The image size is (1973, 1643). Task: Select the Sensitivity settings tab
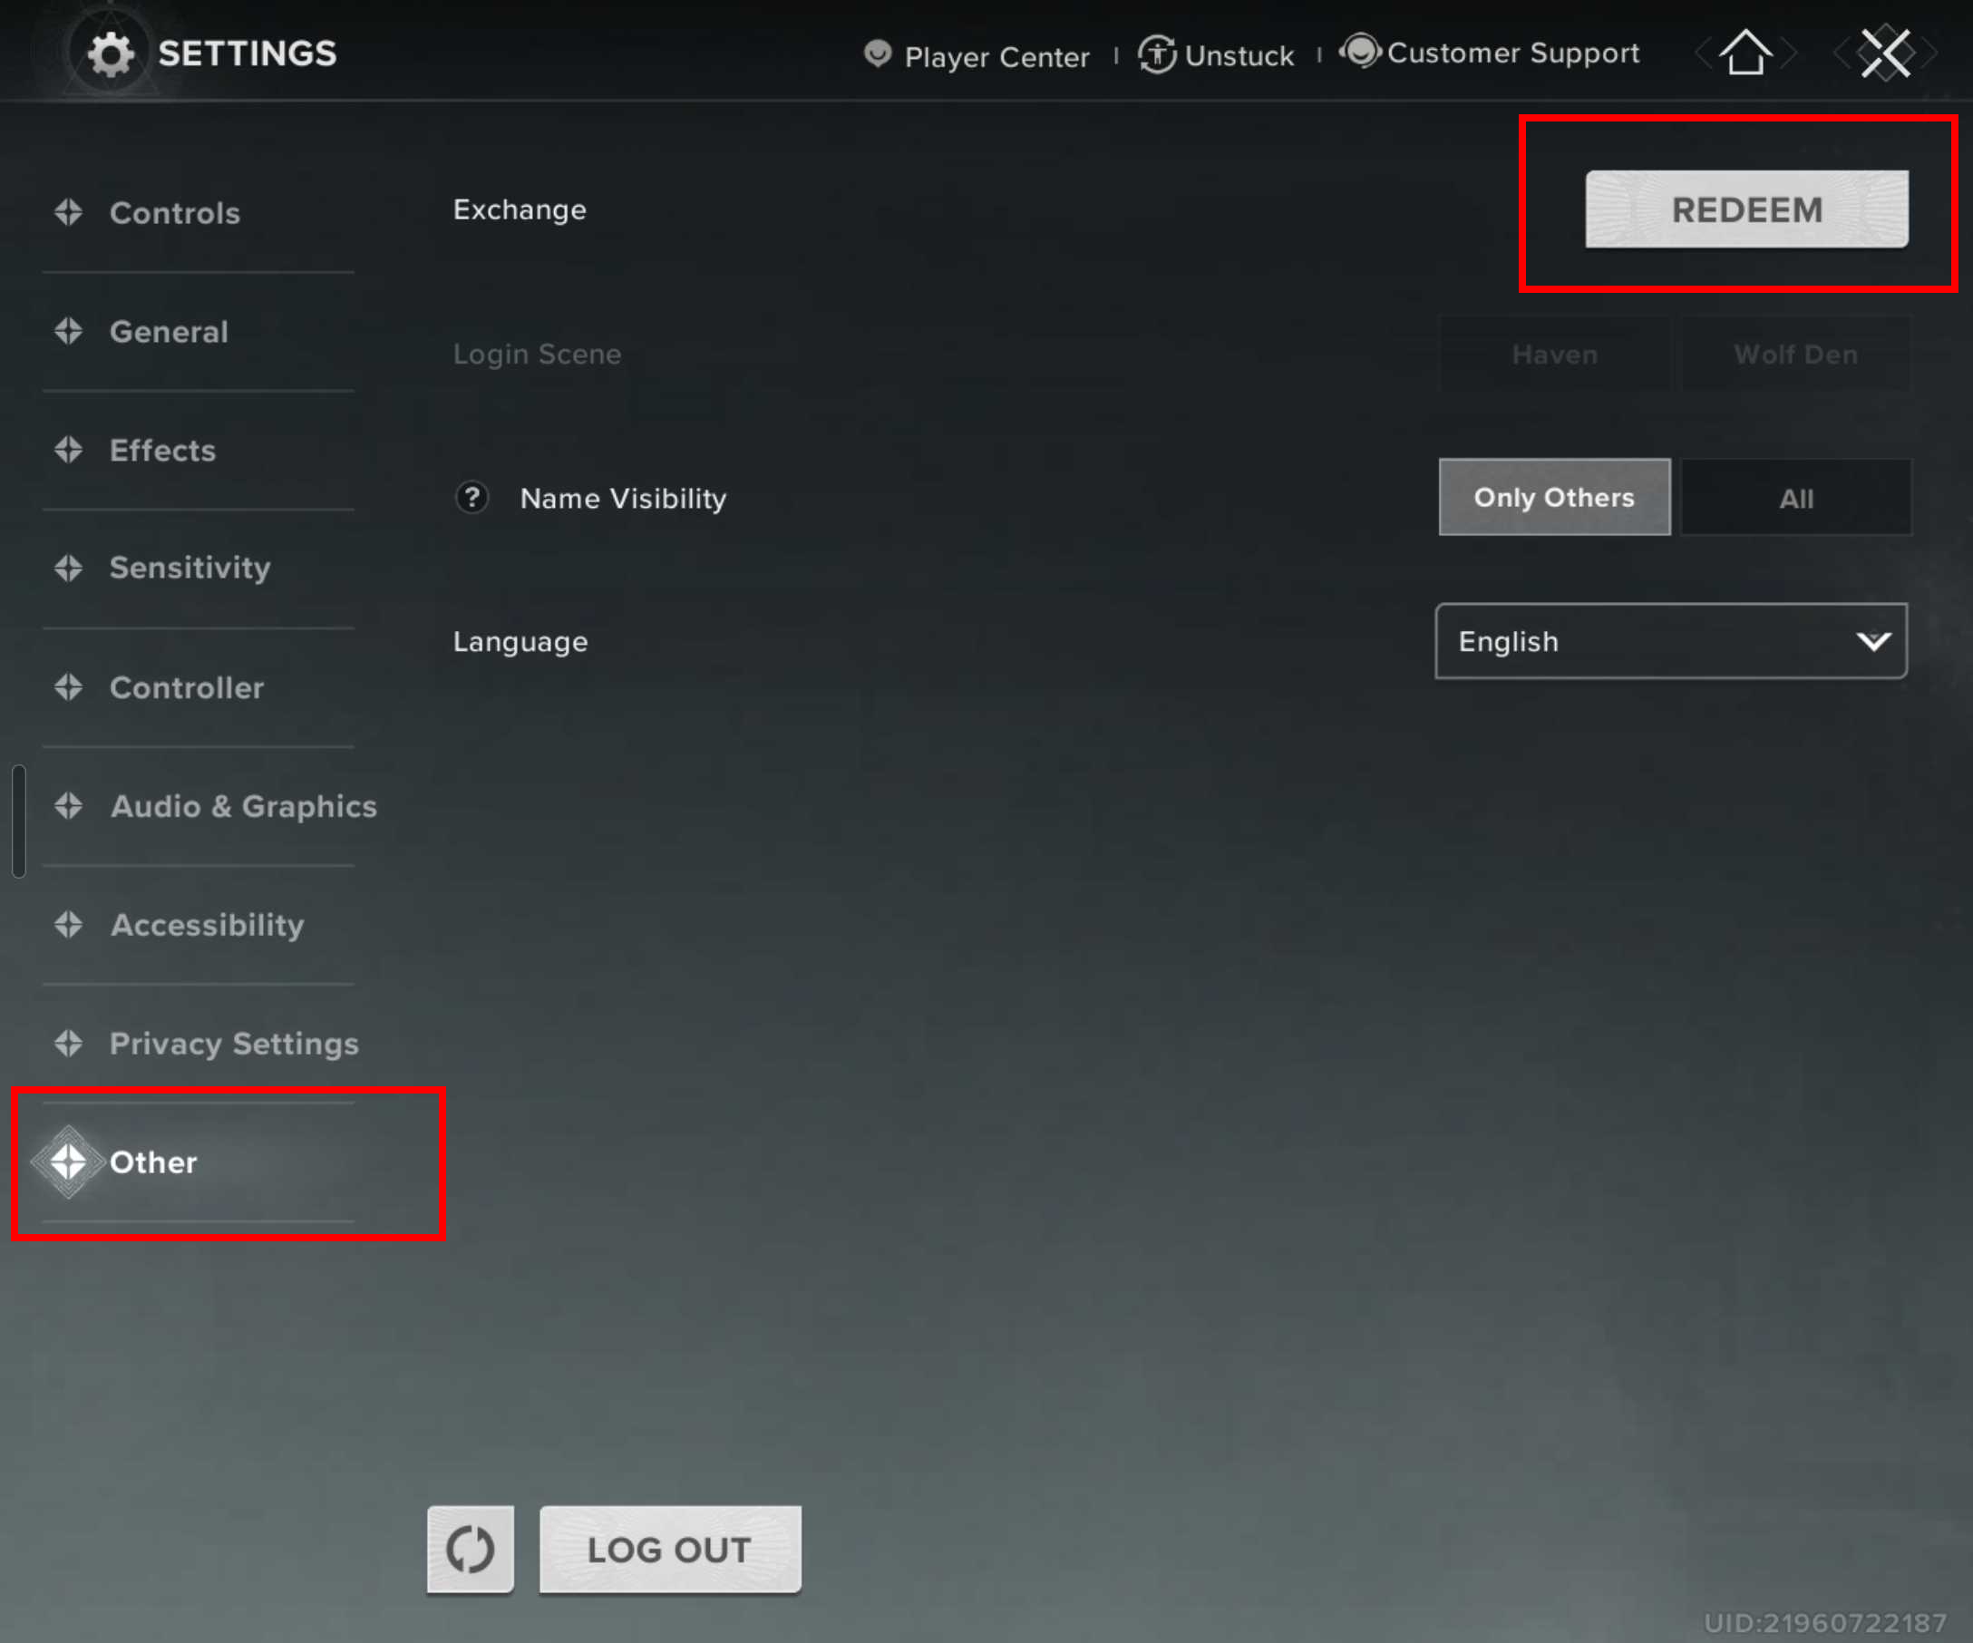click(188, 569)
